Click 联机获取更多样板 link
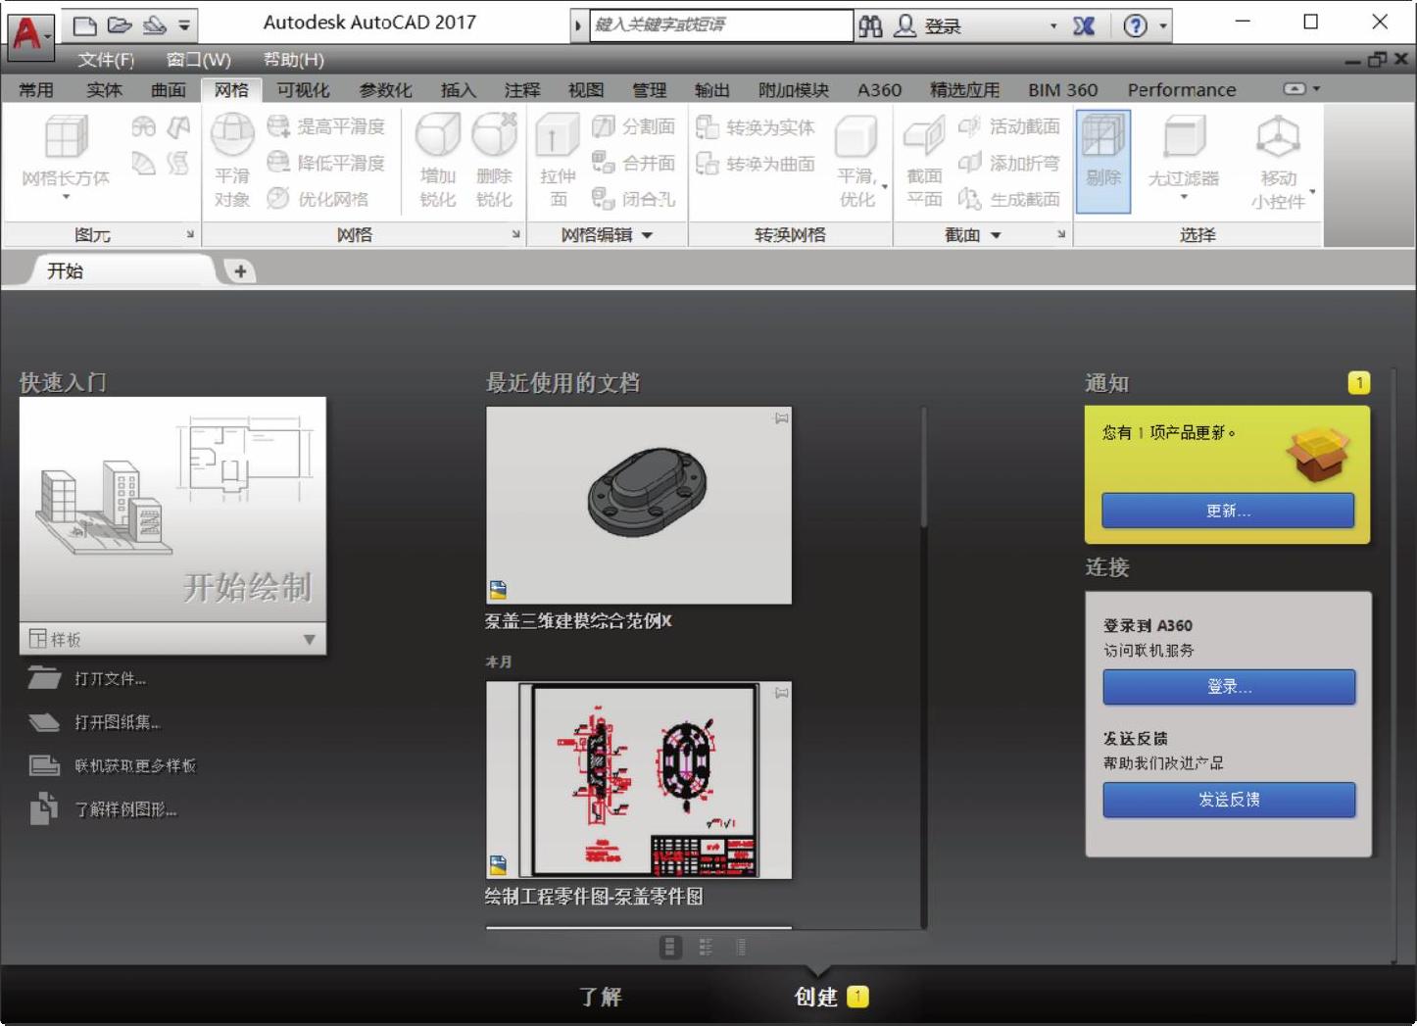 135,765
